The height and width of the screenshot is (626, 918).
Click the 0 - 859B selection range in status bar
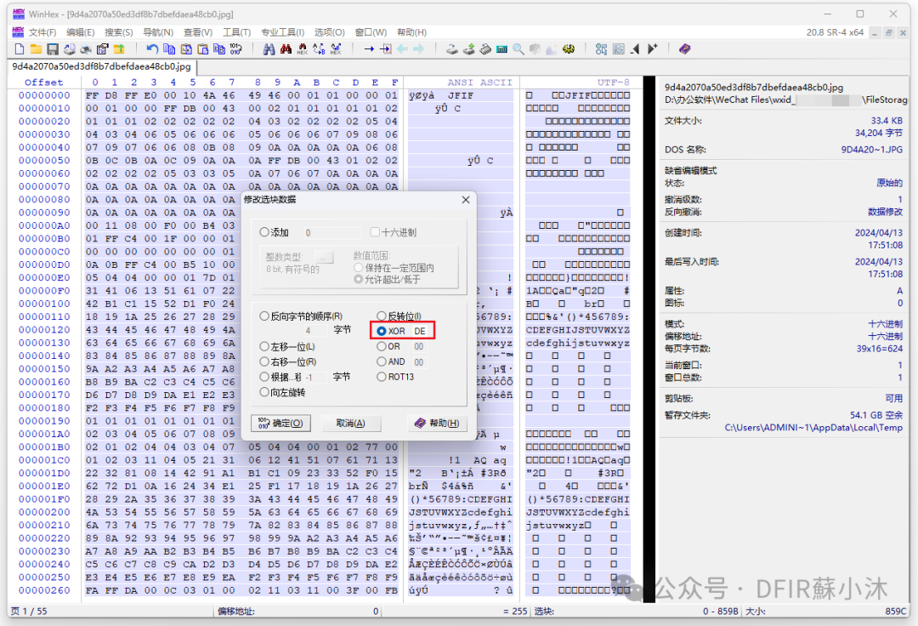click(x=721, y=611)
